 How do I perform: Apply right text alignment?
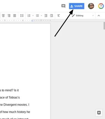[9, 16]
